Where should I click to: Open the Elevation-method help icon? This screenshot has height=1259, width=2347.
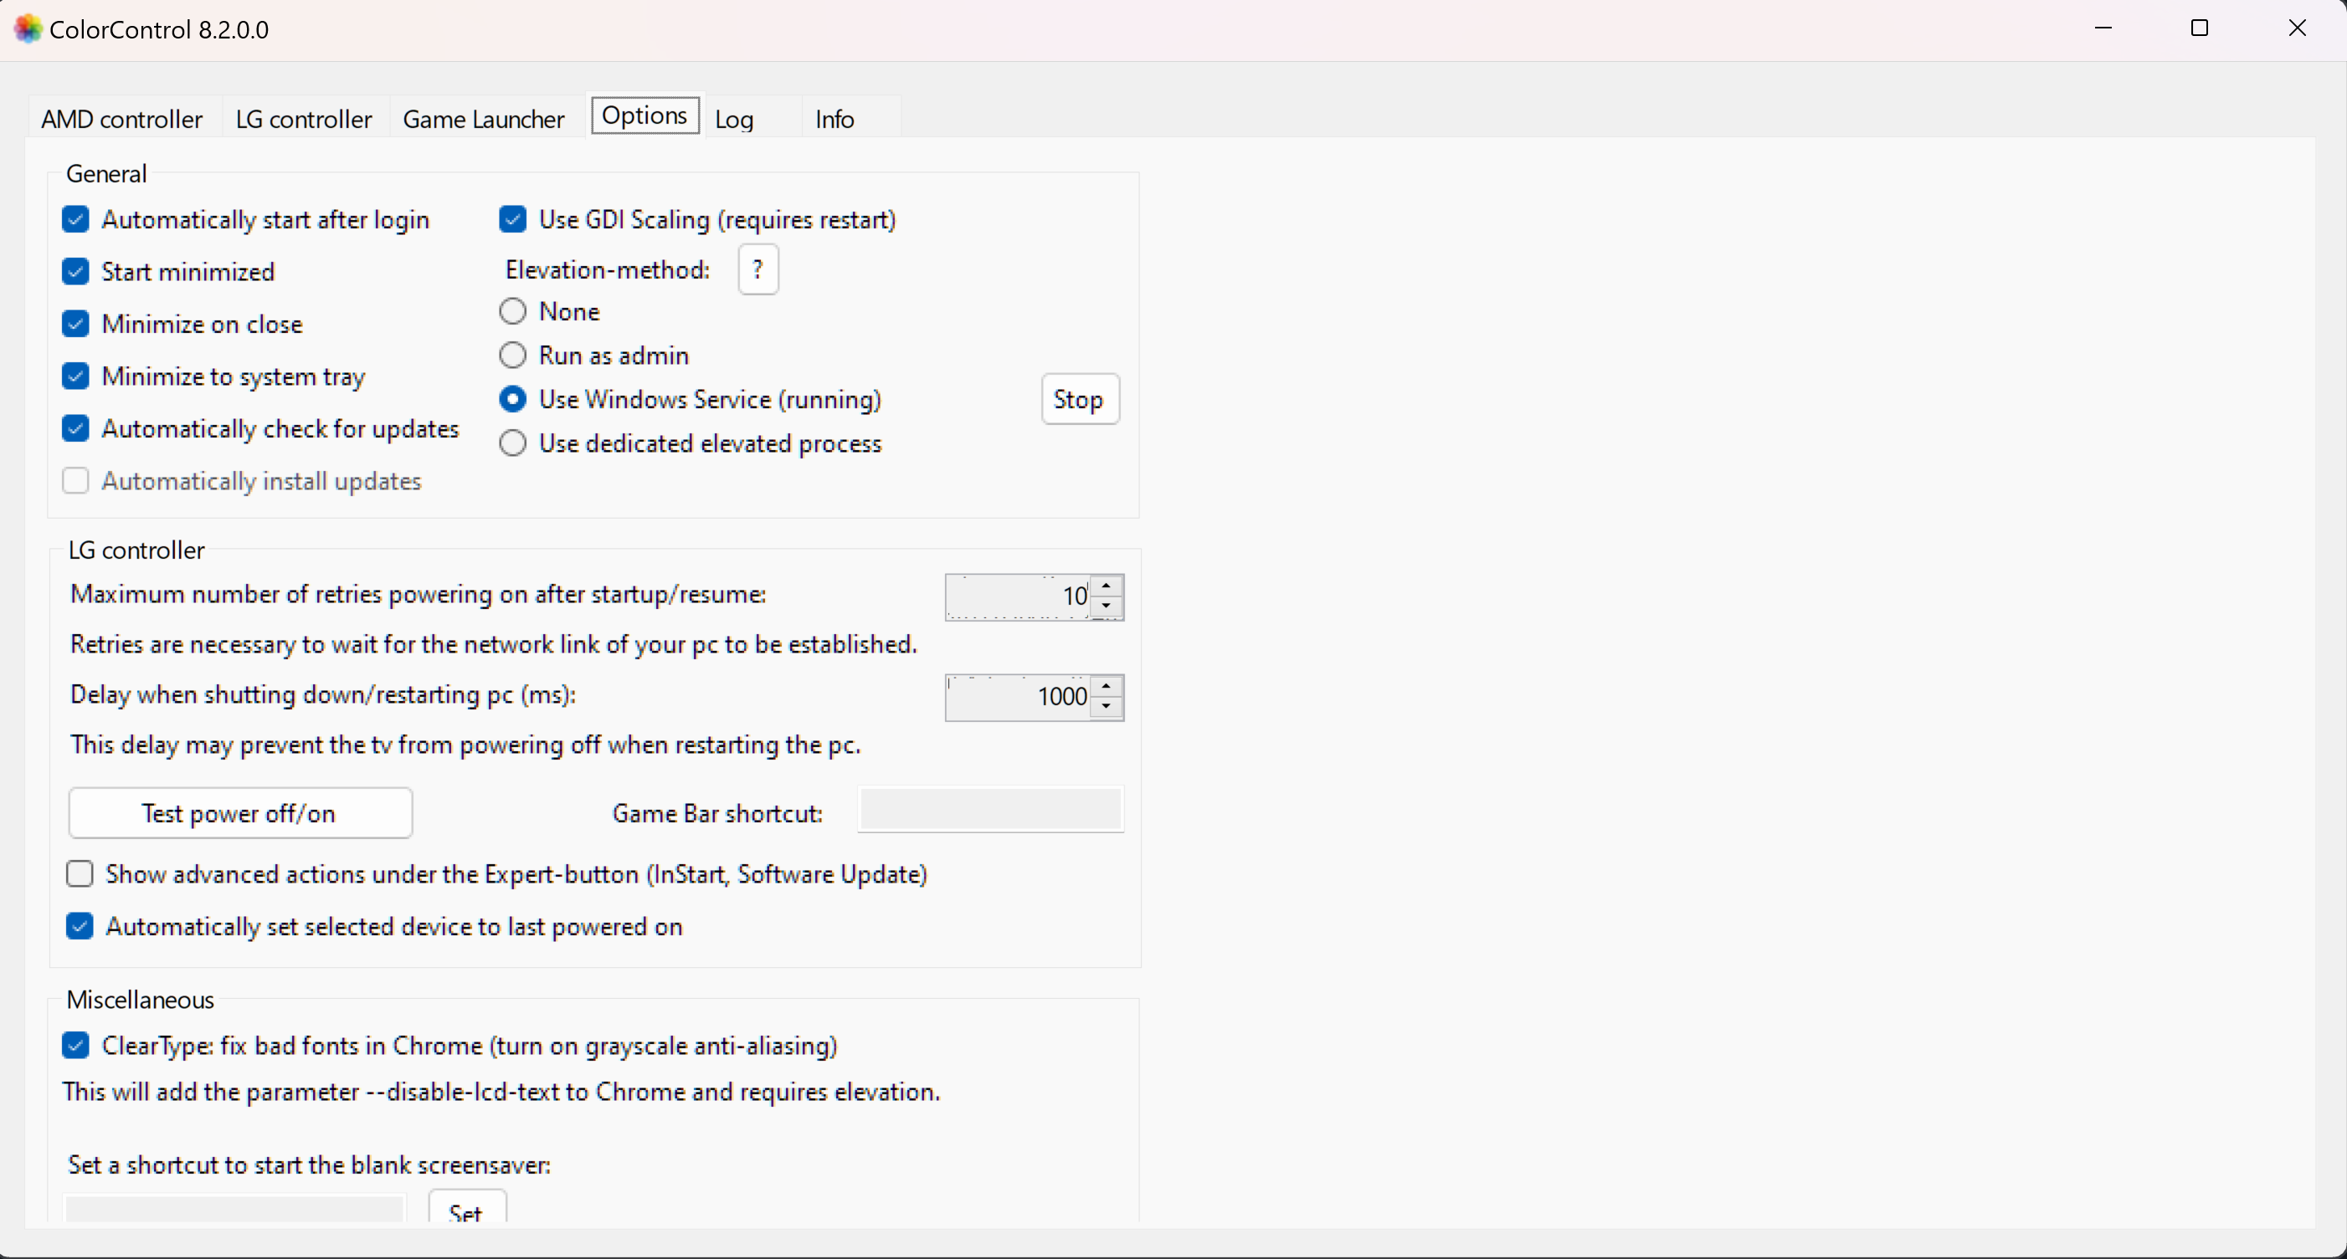click(758, 269)
